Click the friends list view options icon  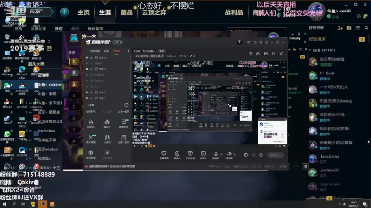pos(358,28)
